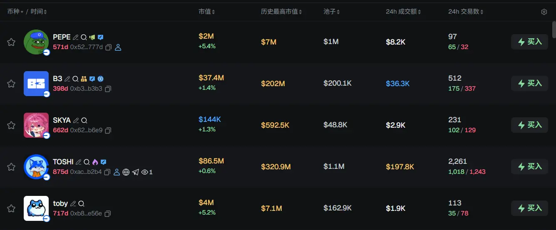The width and height of the screenshot is (556, 230).
Task: Add SKYA to favorites with the star
Action: point(11,125)
